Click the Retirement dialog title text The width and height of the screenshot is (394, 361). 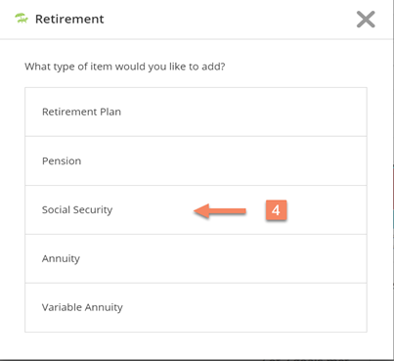tap(69, 19)
